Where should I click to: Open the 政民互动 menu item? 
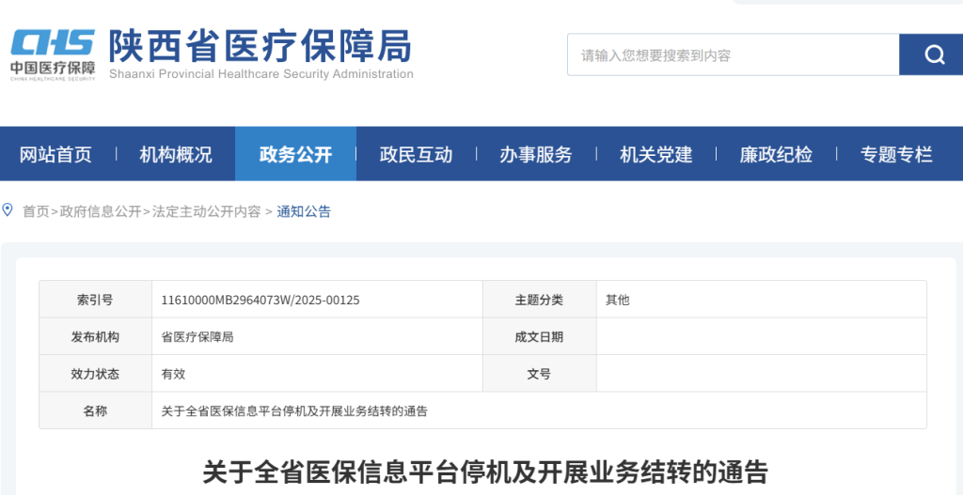416,154
